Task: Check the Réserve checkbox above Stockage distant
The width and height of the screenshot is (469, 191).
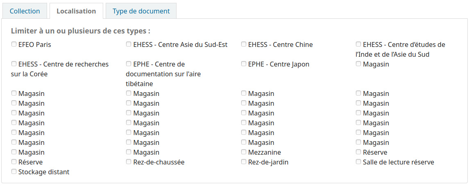Action: click(x=14, y=162)
